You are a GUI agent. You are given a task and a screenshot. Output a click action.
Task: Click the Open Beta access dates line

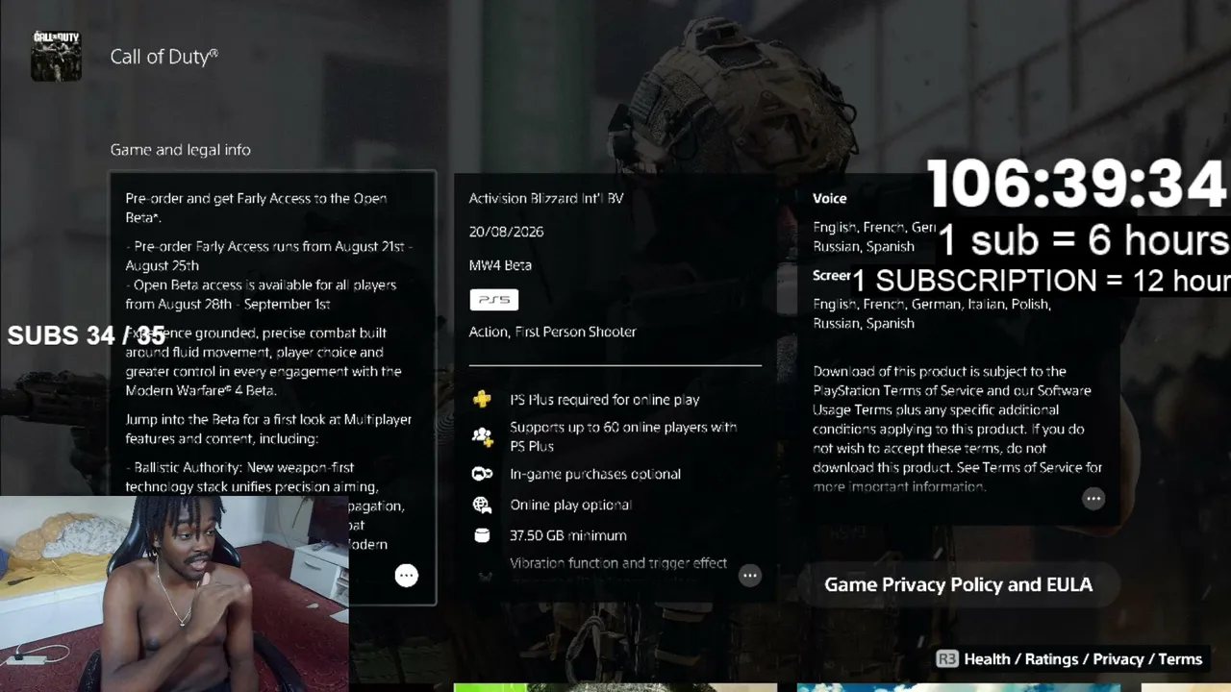point(261,294)
